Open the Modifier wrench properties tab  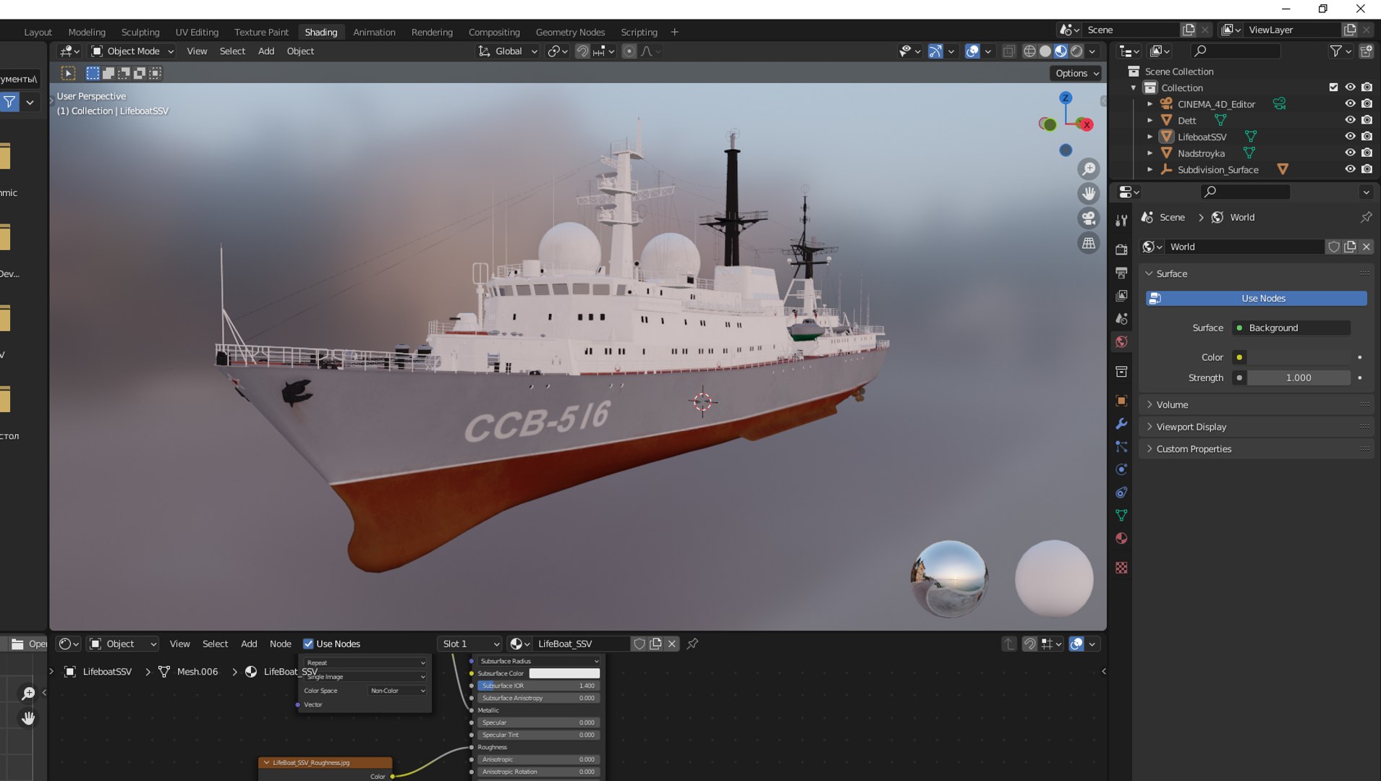tap(1121, 424)
